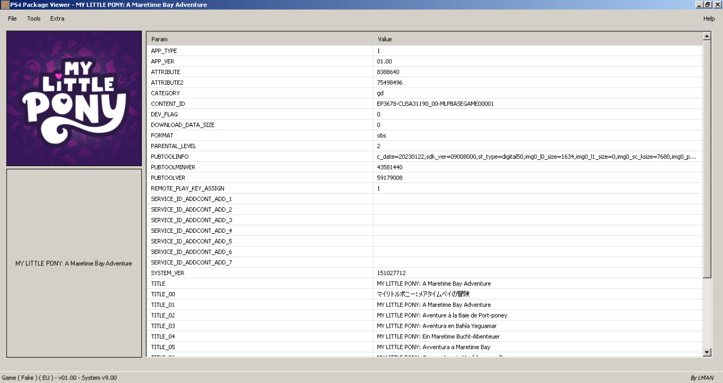Screen dimensions: 723x383
Task: Select the REMOTE_PLAY_KEY_ASSIGN parameter cell
Action: coord(260,188)
